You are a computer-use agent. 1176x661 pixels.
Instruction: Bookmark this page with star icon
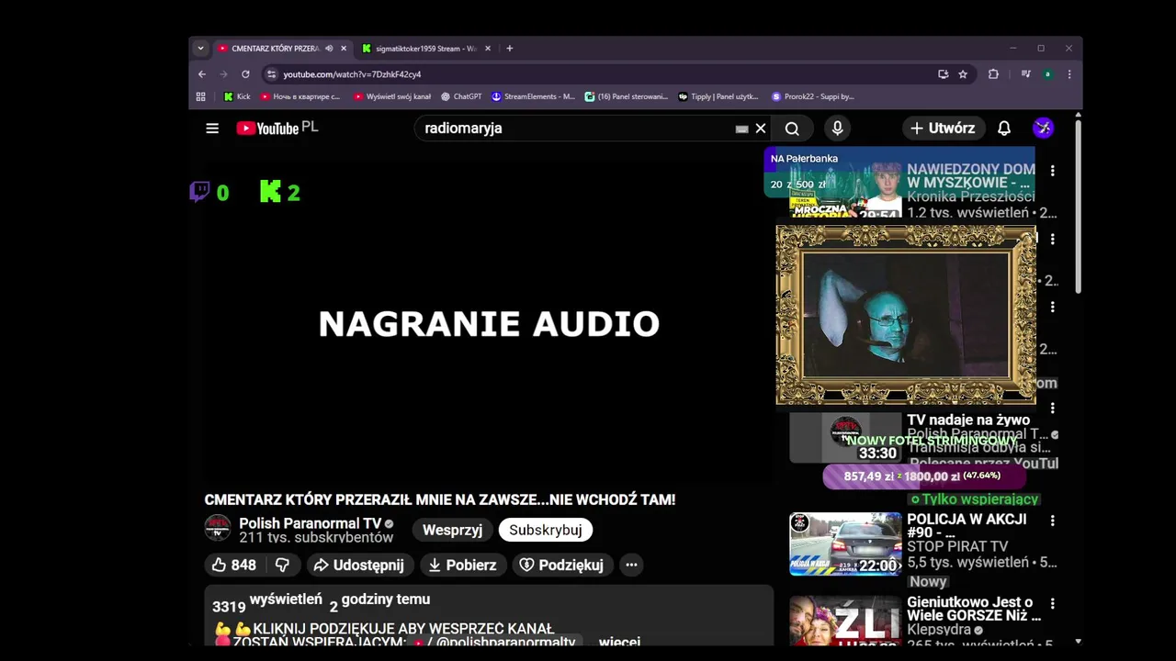[x=963, y=74]
